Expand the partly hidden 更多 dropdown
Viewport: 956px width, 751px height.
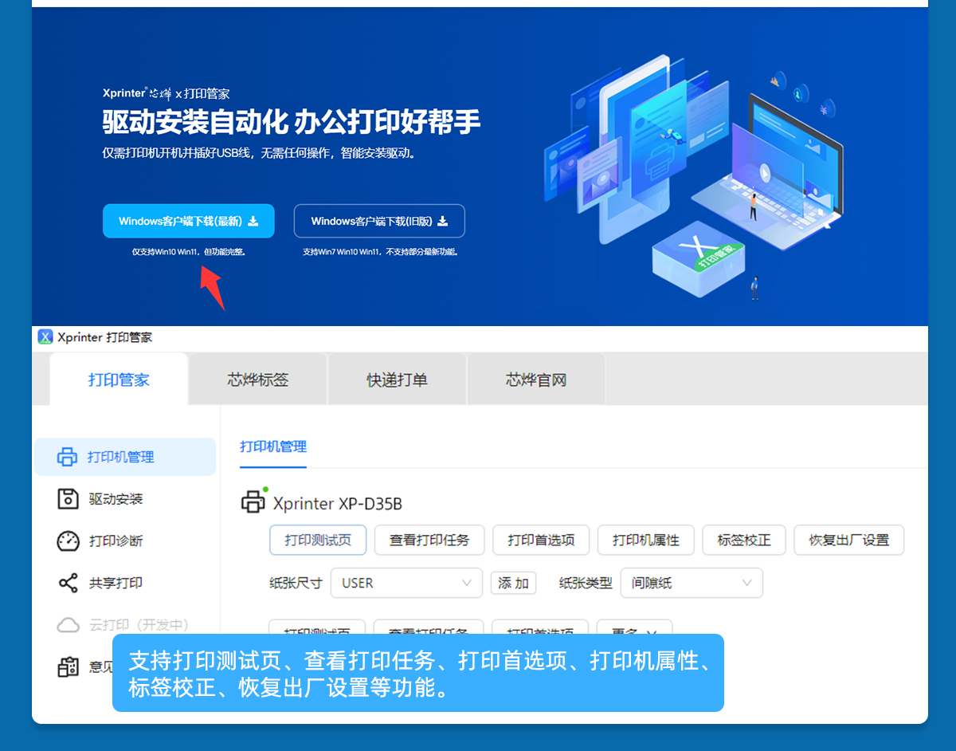tap(634, 628)
